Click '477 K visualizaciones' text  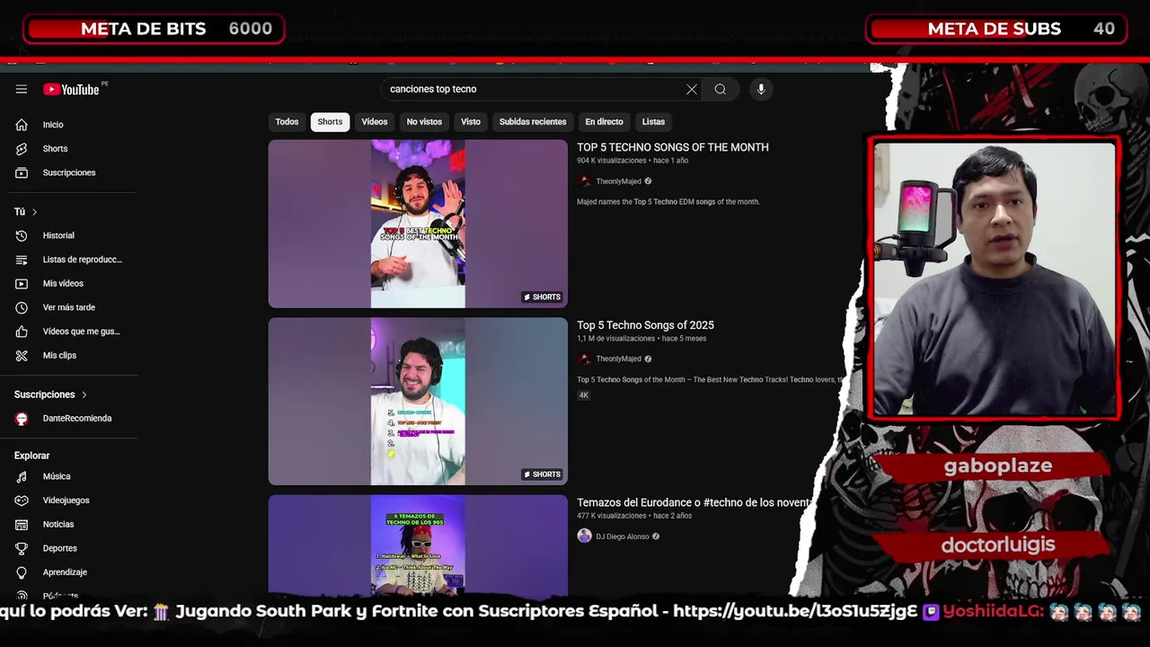coord(611,516)
